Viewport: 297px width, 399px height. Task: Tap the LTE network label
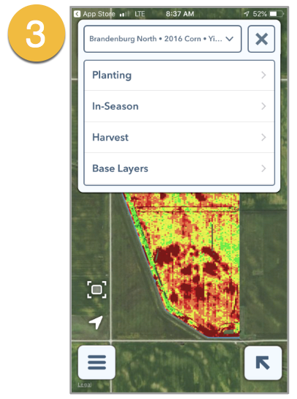(140, 14)
